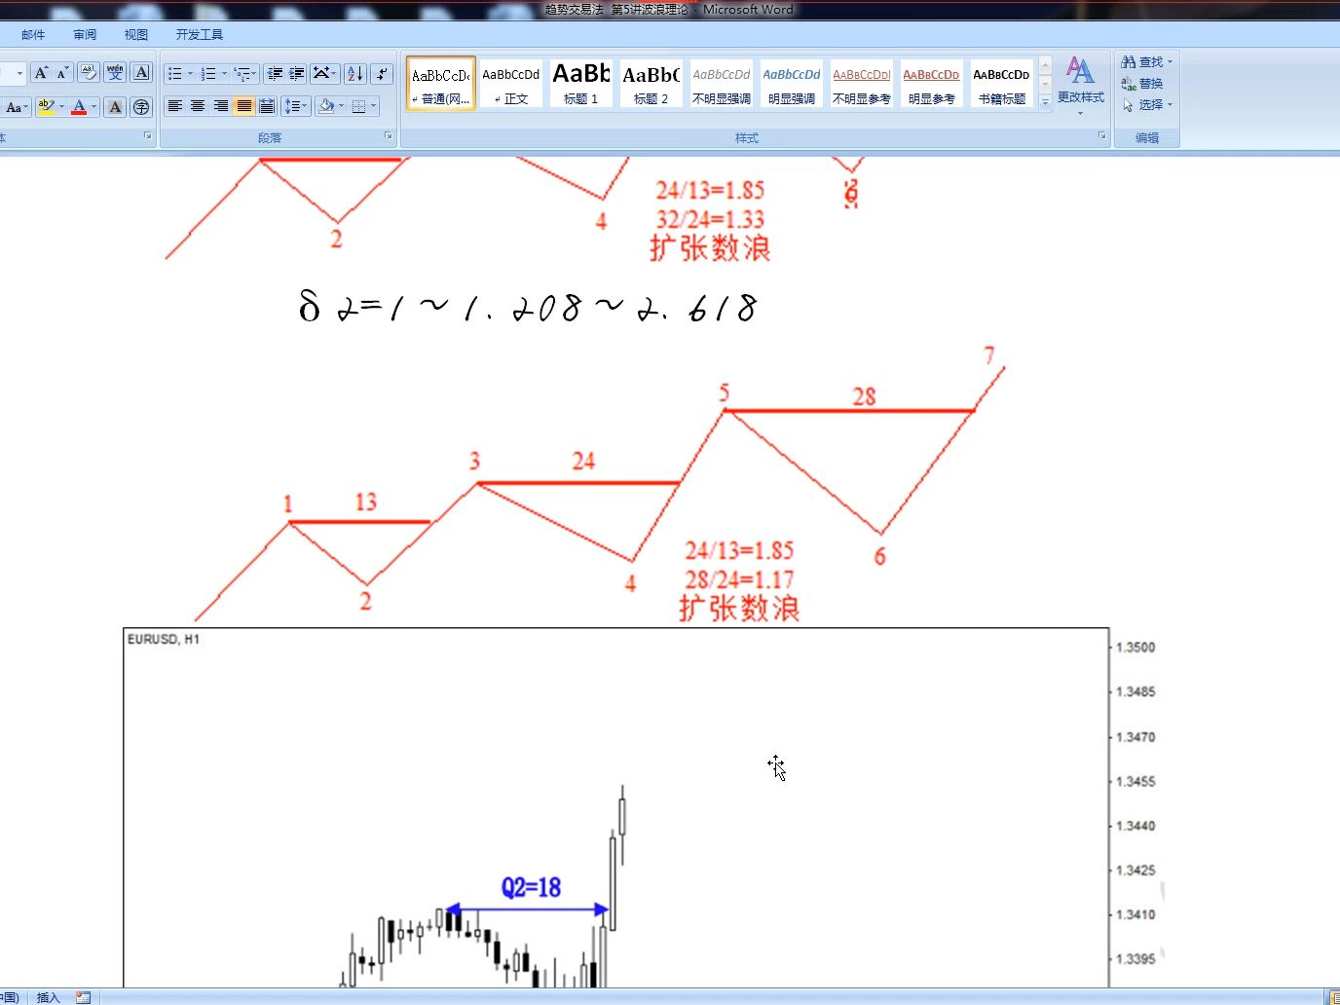Insert enclosed character (字) icon

(x=141, y=106)
